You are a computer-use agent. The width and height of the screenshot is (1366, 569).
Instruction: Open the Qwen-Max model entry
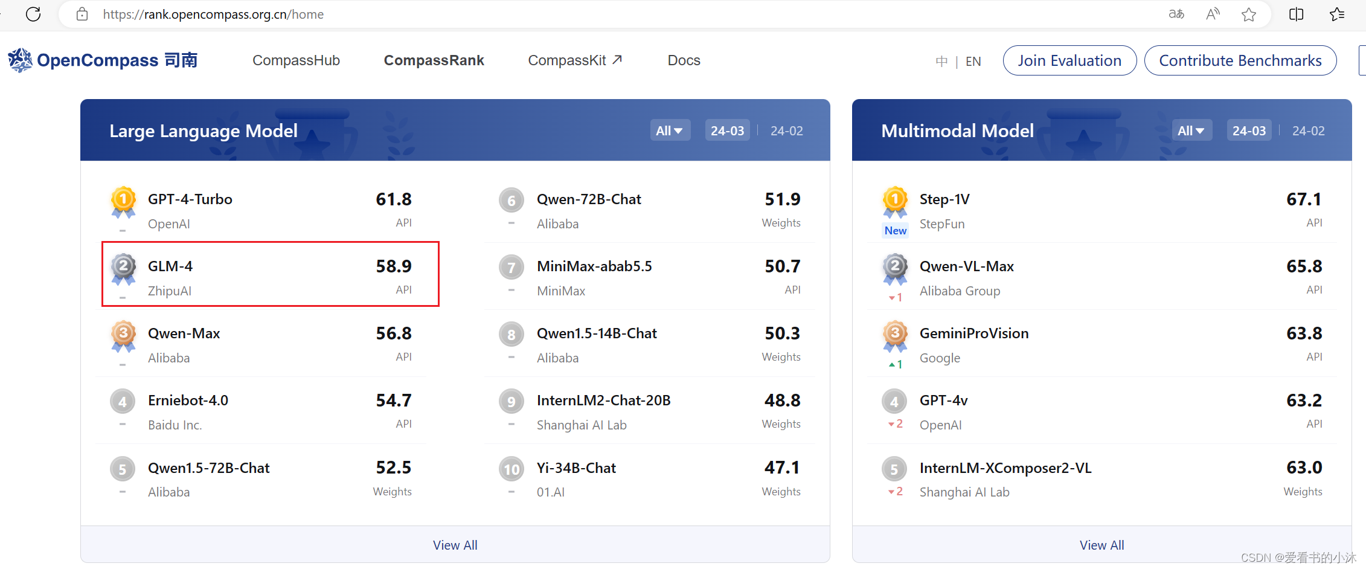click(x=261, y=344)
